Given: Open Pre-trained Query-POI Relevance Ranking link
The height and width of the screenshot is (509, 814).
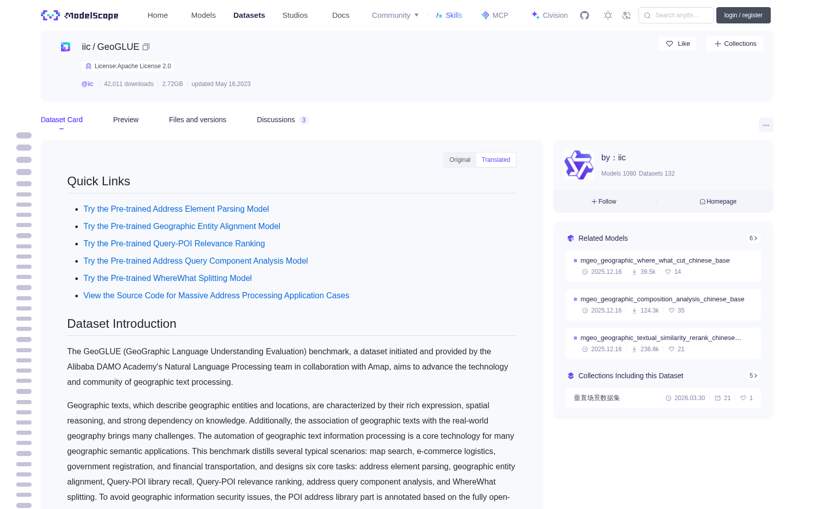Looking at the screenshot, I should click(x=174, y=243).
